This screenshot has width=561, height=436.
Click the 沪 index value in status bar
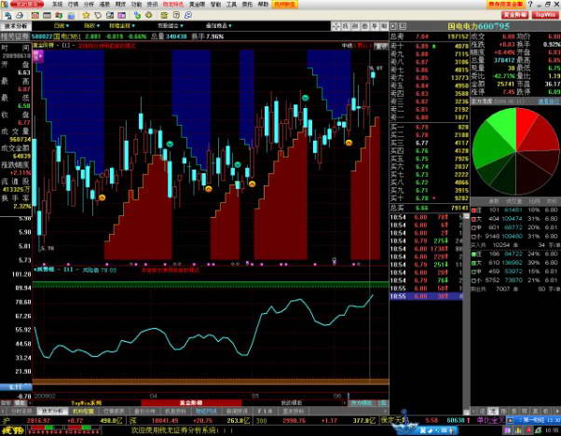pyautogui.click(x=37, y=420)
